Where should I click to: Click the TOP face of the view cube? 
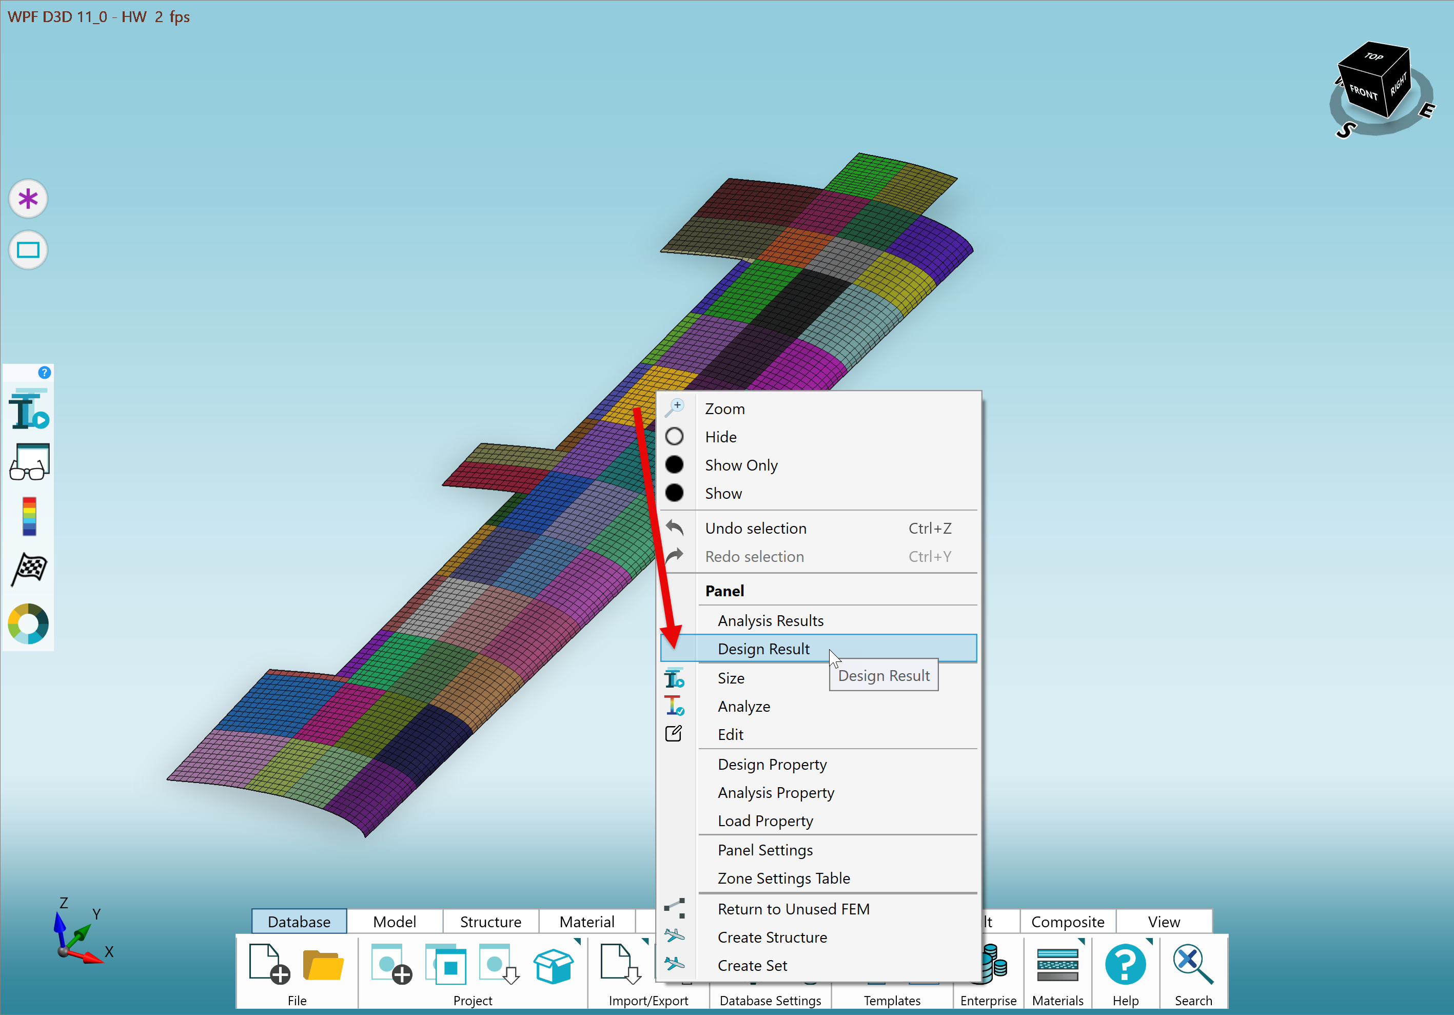[1373, 56]
